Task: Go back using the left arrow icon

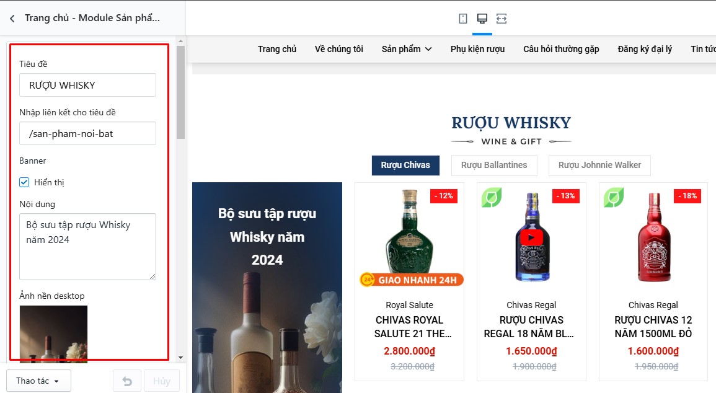Action: click(12, 18)
